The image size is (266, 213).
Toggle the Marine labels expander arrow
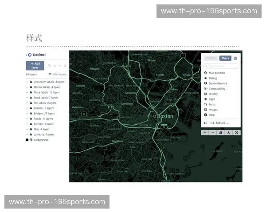pyautogui.click(x=27, y=87)
